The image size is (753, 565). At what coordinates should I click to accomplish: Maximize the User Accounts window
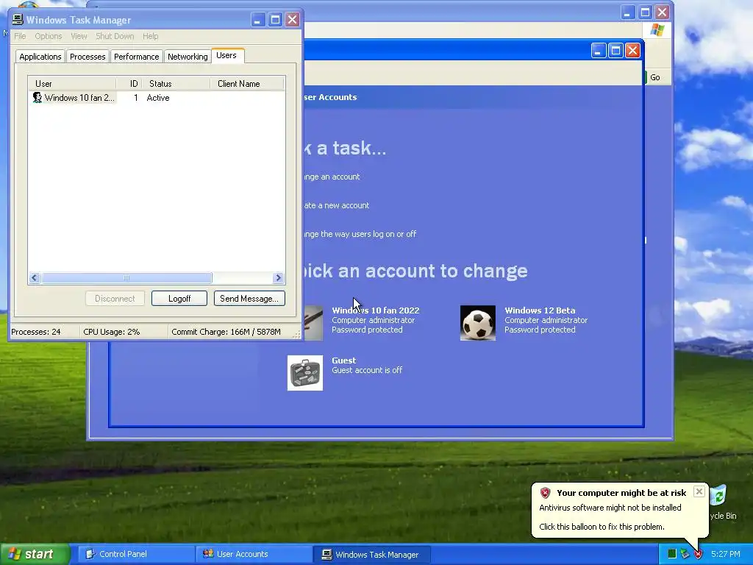pos(615,51)
